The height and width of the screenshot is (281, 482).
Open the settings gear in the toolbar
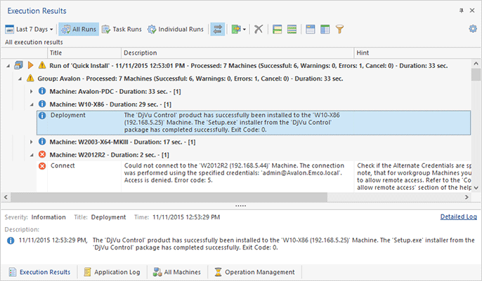click(473, 29)
